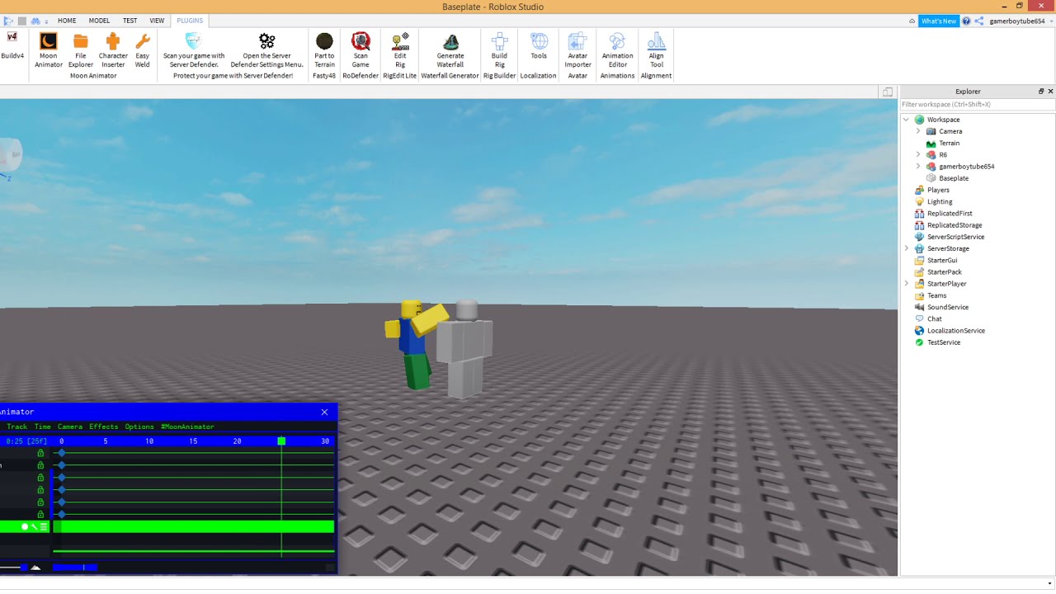The height and width of the screenshot is (594, 1056).
Task: Click the blue handle of bottom-left slider
Action: (x=24, y=568)
